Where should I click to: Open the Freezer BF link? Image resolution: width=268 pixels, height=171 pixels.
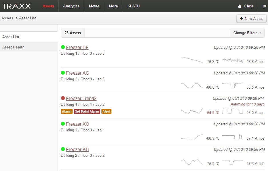point(77,47)
